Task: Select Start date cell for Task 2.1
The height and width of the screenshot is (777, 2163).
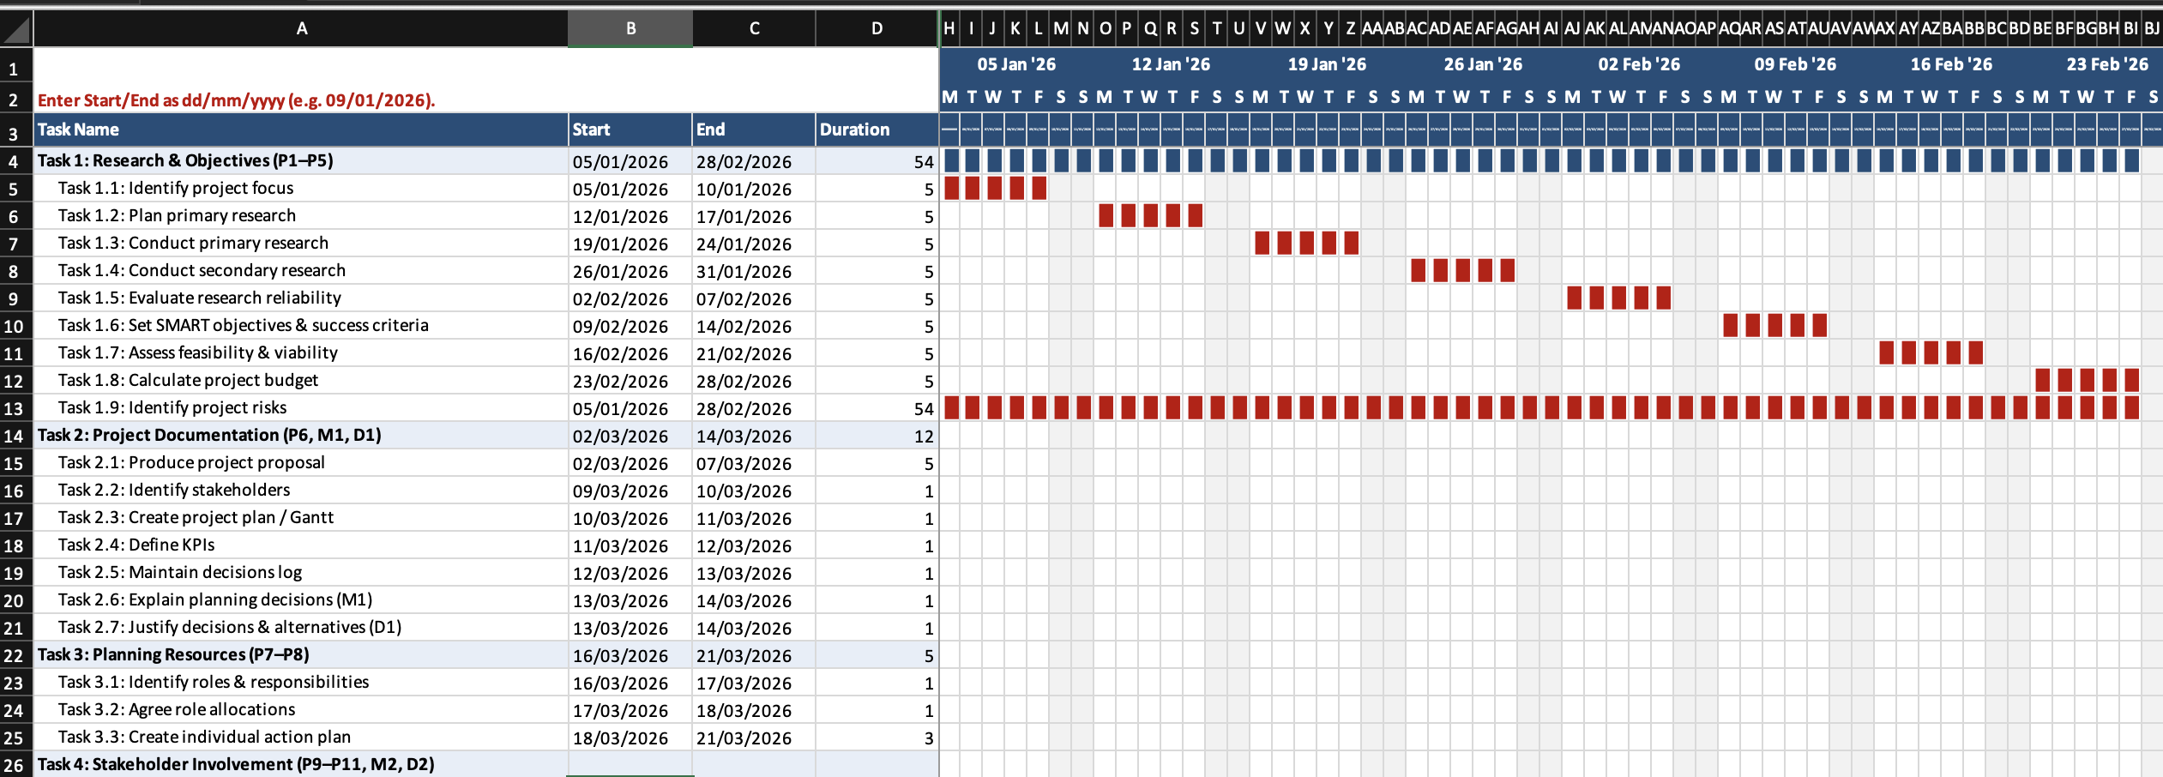Action: coord(630,464)
